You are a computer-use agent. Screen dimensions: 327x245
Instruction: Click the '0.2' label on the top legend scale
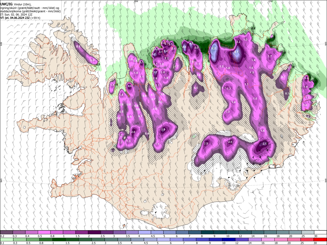[2, 236]
